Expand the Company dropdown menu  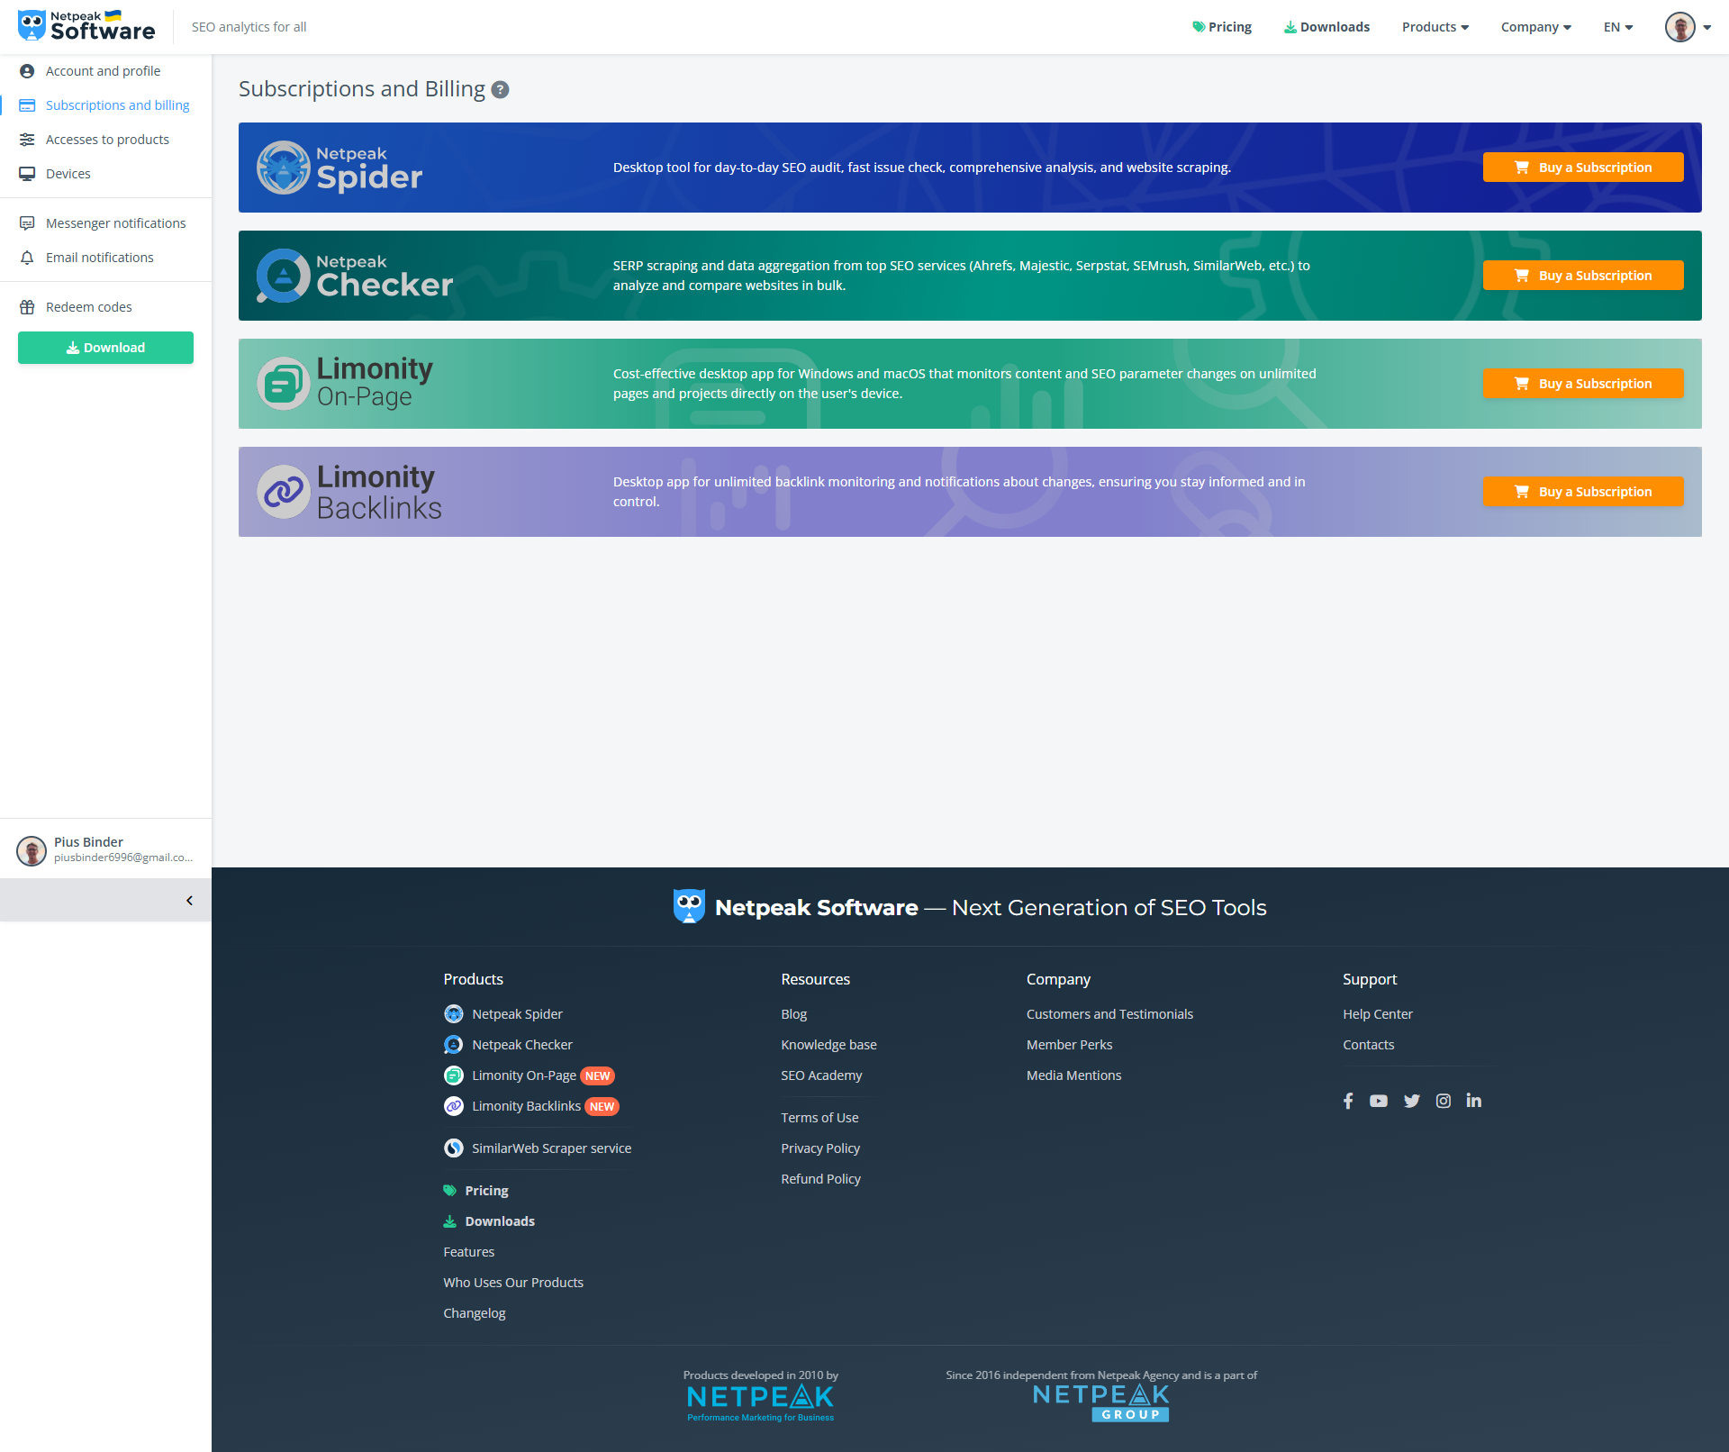point(1535,27)
